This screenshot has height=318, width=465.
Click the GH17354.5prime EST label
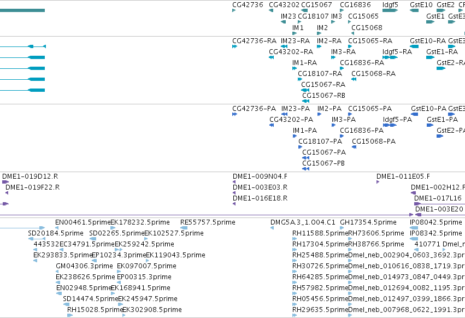pos(368,223)
